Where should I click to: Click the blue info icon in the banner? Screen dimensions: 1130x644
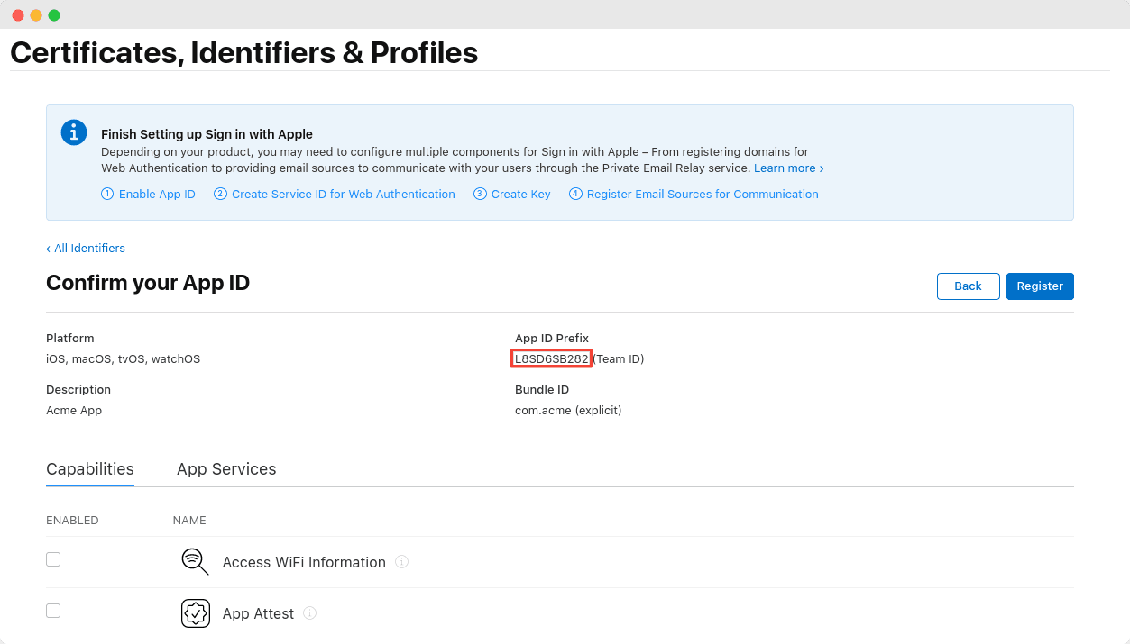[74, 132]
